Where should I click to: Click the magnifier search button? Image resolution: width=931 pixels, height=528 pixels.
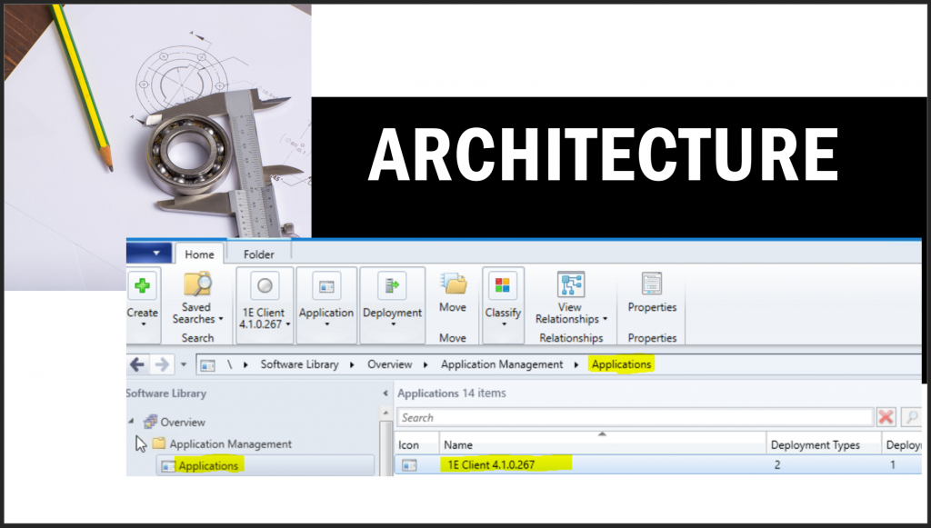point(911,417)
